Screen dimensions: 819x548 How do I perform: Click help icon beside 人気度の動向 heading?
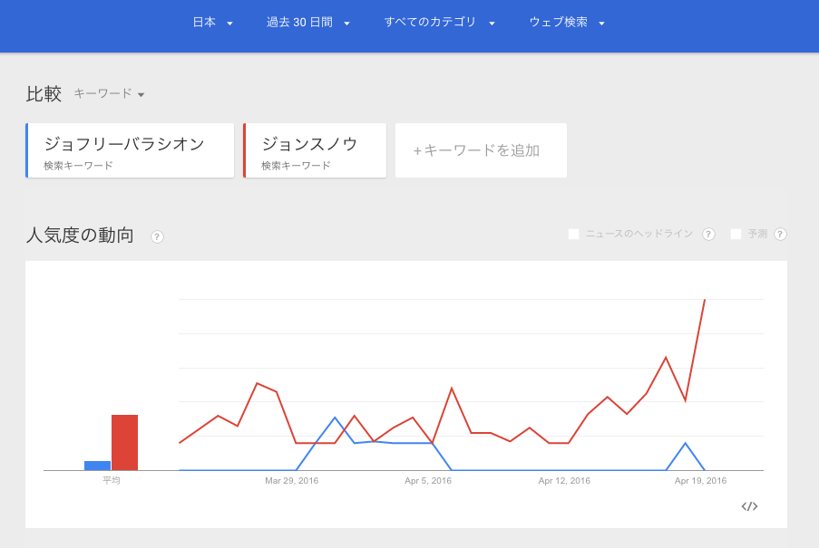click(157, 236)
